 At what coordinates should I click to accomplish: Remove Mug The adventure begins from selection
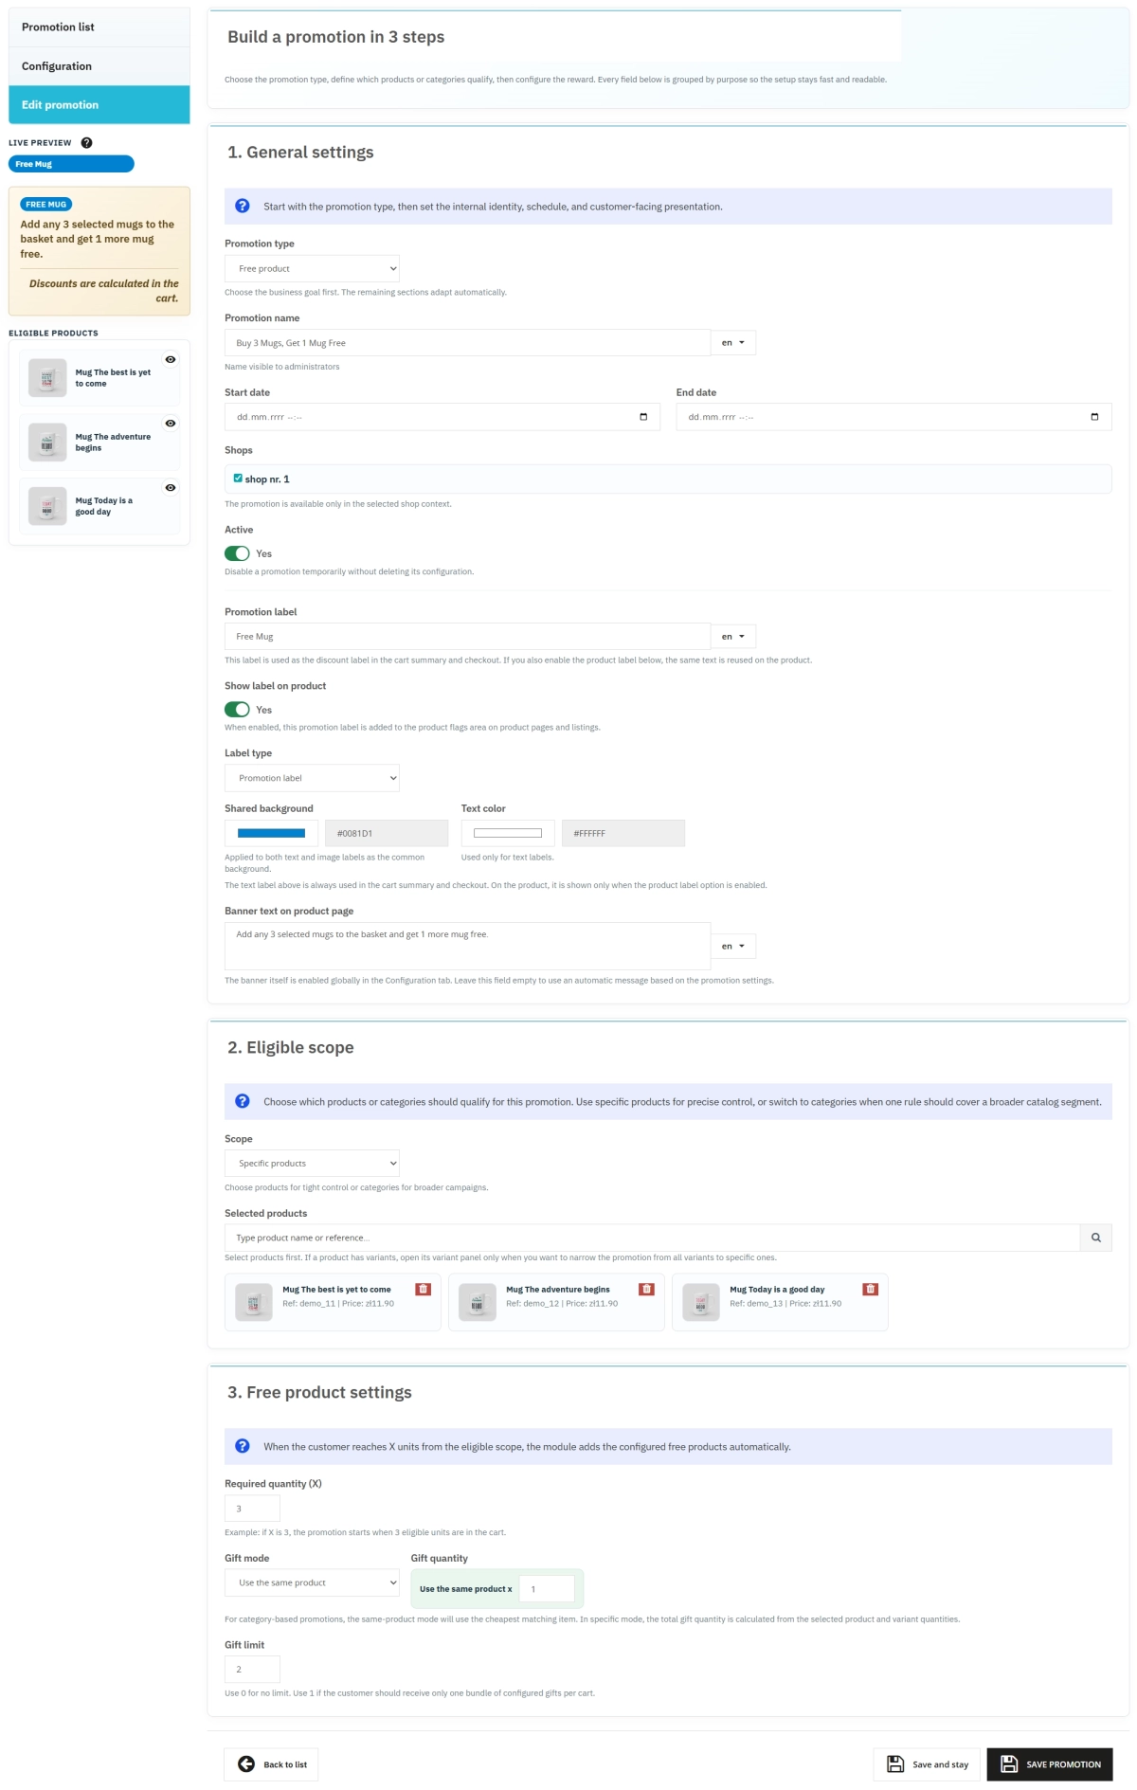pyautogui.click(x=646, y=1289)
